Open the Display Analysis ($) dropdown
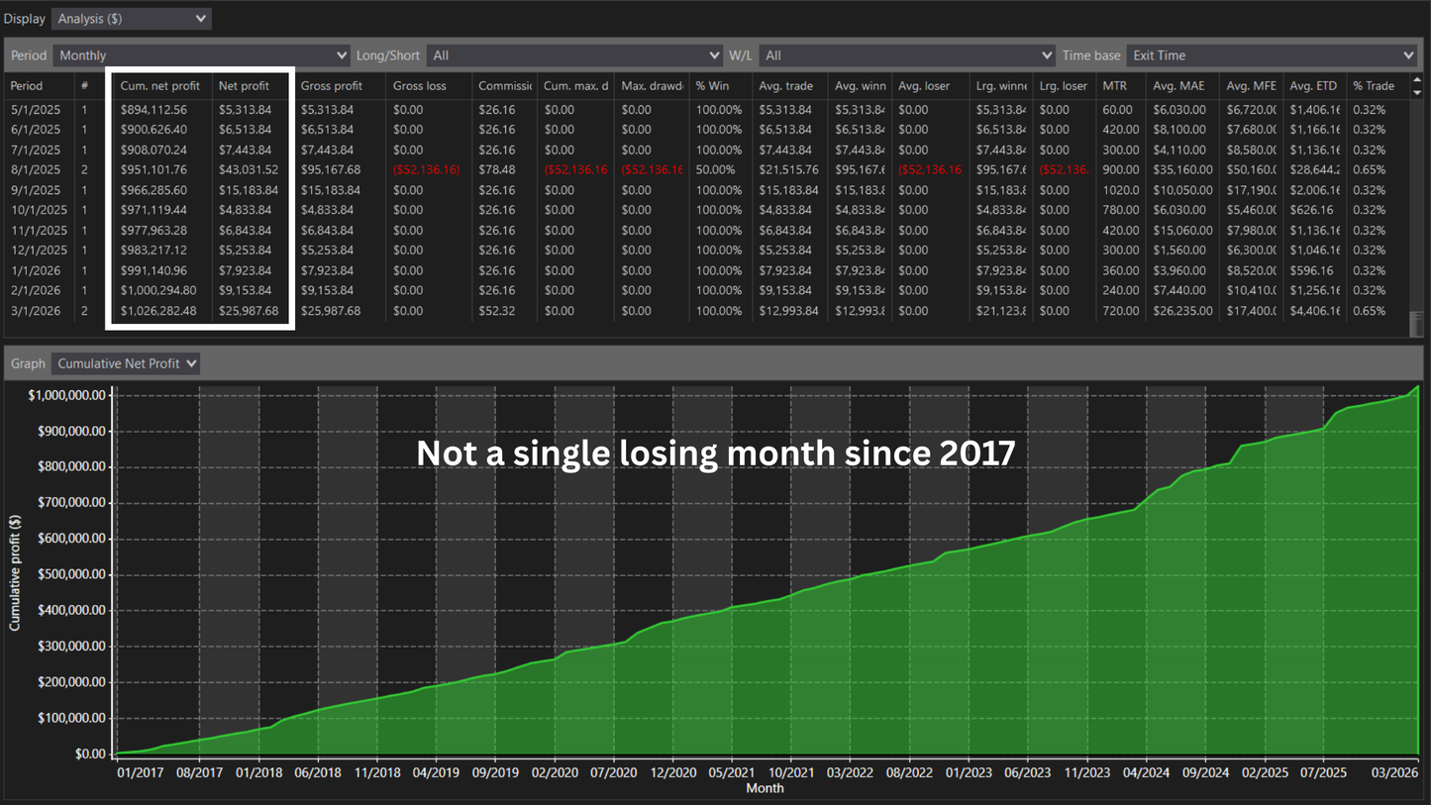 (131, 19)
